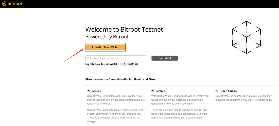Click Log Into Your Testnet Wallet label
This screenshot has height=126, width=279.
pos(101,64)
